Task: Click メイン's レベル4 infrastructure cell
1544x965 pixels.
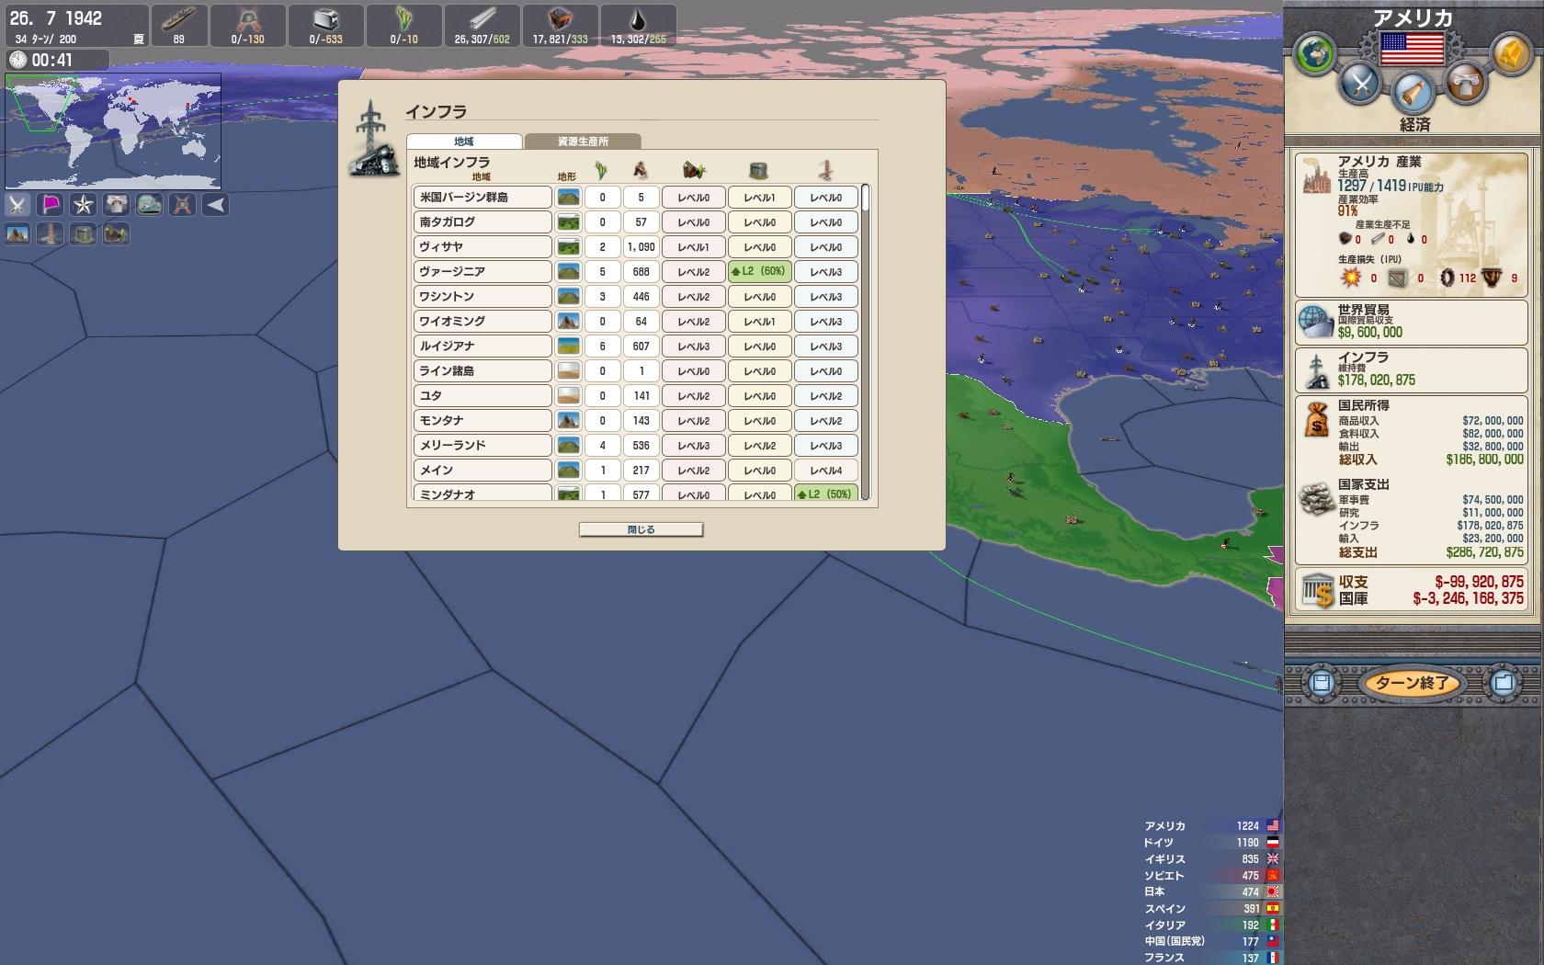Action: point(826,471)
